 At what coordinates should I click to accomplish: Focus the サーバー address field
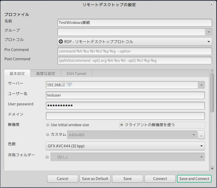coord(122,85)
